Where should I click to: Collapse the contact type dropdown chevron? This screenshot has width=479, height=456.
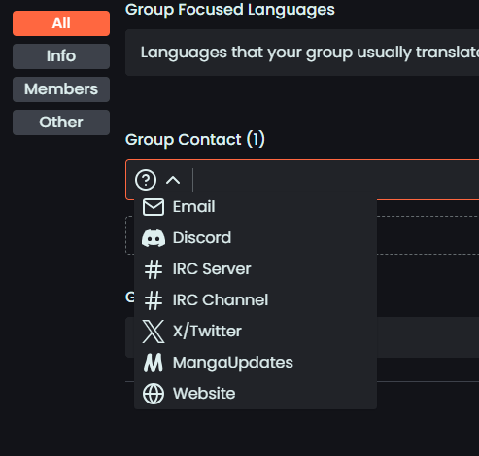tap(173, 180)
